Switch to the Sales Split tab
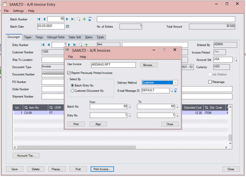 tap(75, 37)
